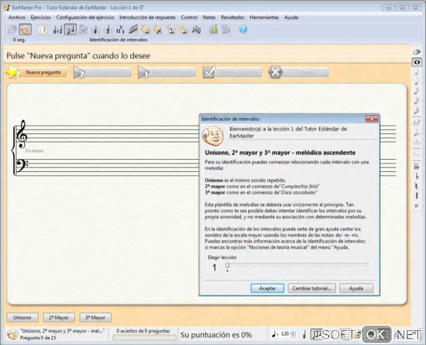Select the double sharp accidental

pyautogui.click(x=416, y=206)
